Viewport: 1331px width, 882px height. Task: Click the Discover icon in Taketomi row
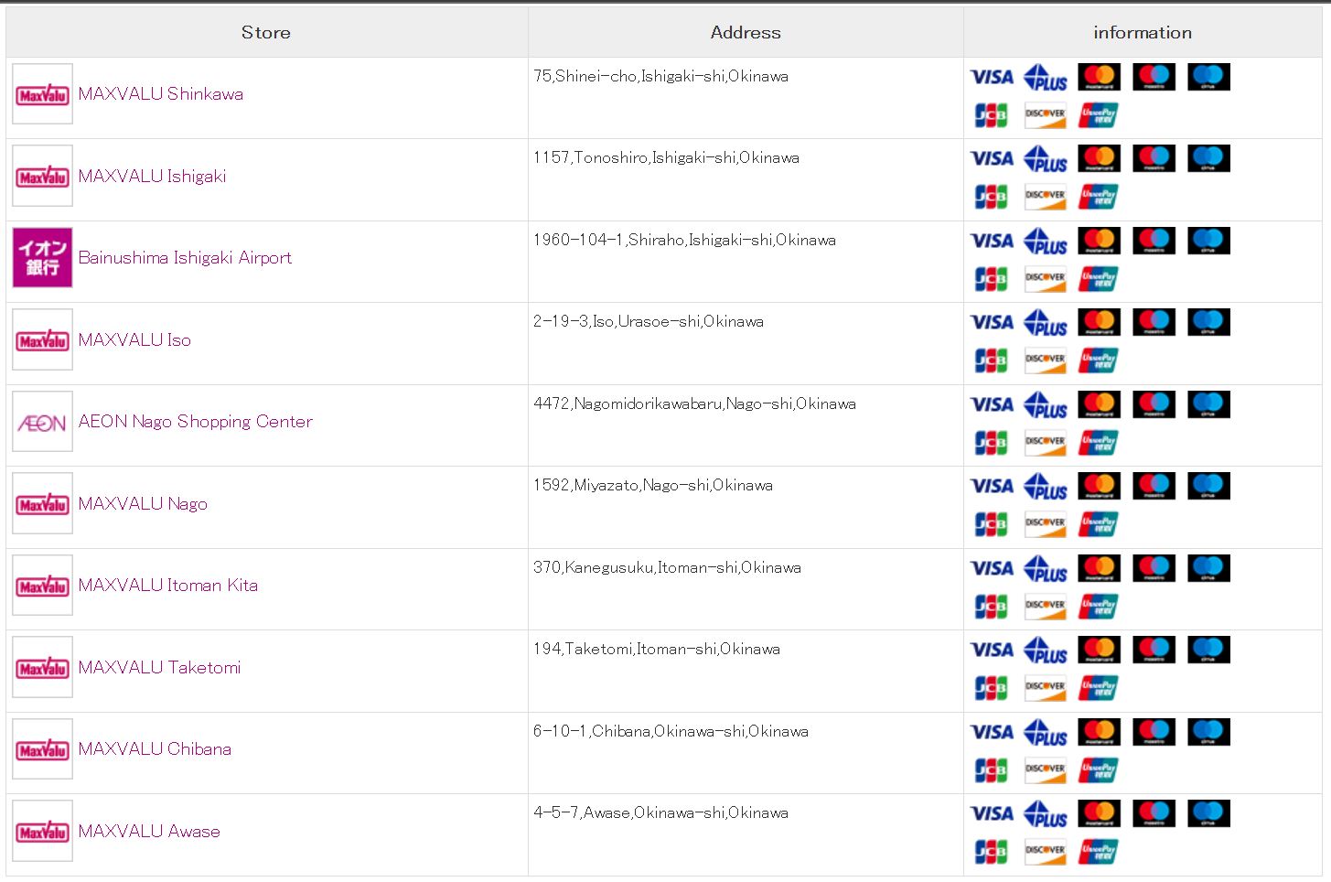click(1045, 688)
